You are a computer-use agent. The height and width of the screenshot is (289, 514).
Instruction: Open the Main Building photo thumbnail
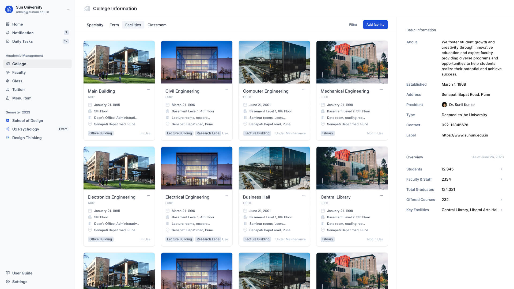pyautogui.click(x=119, y=62)
